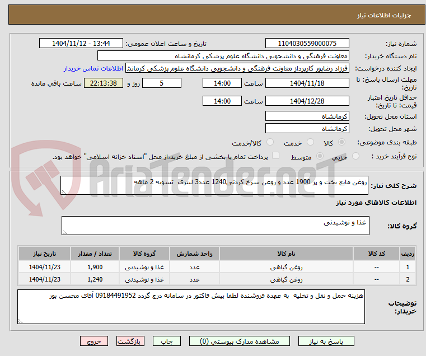Click the ردیف column header

[x=408, y=254]
